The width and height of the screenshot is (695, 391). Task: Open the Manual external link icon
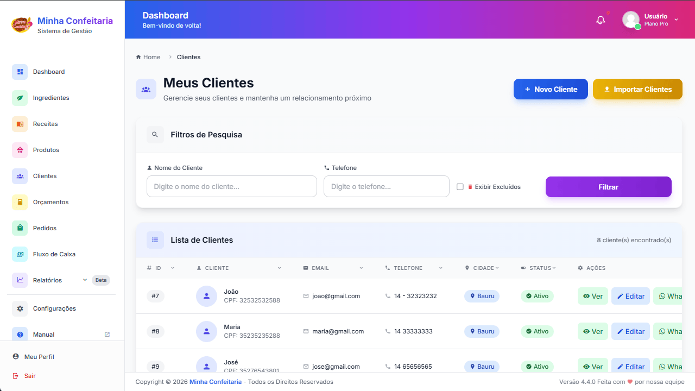pos(107,335)
